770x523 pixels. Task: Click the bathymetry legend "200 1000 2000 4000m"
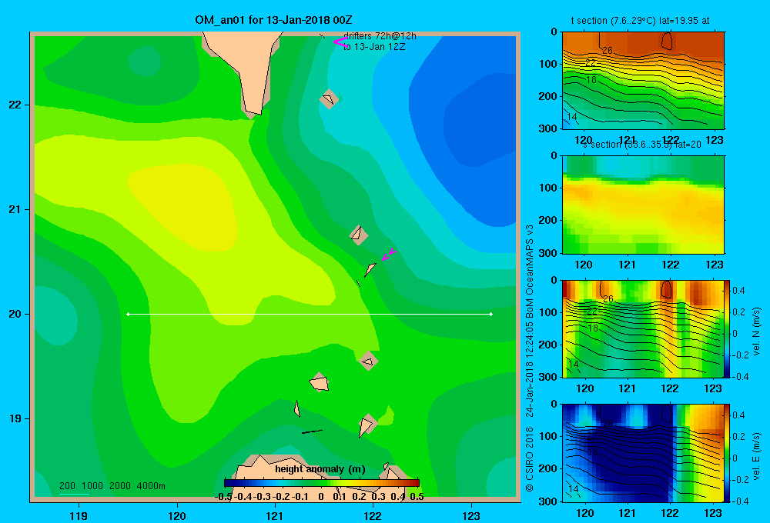[112, 486]
